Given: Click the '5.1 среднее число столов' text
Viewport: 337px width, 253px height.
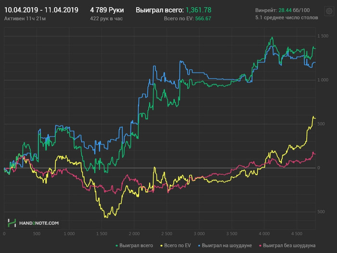Looking at the screenshot, I should [x=286, y=18].
